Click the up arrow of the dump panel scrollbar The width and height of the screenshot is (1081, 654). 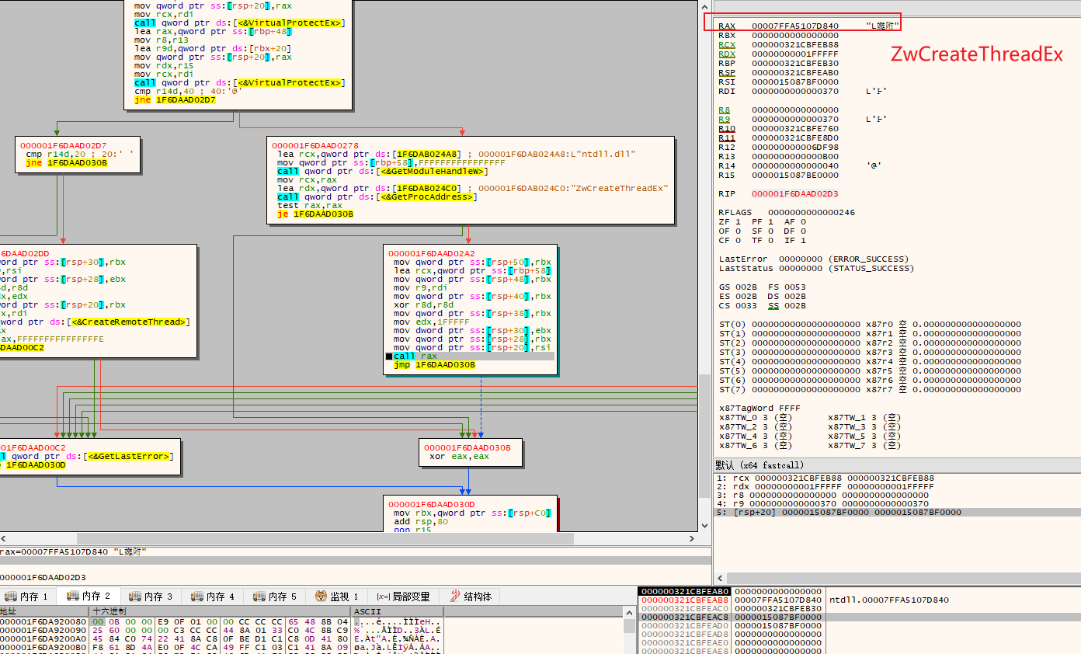coord(629,612)
